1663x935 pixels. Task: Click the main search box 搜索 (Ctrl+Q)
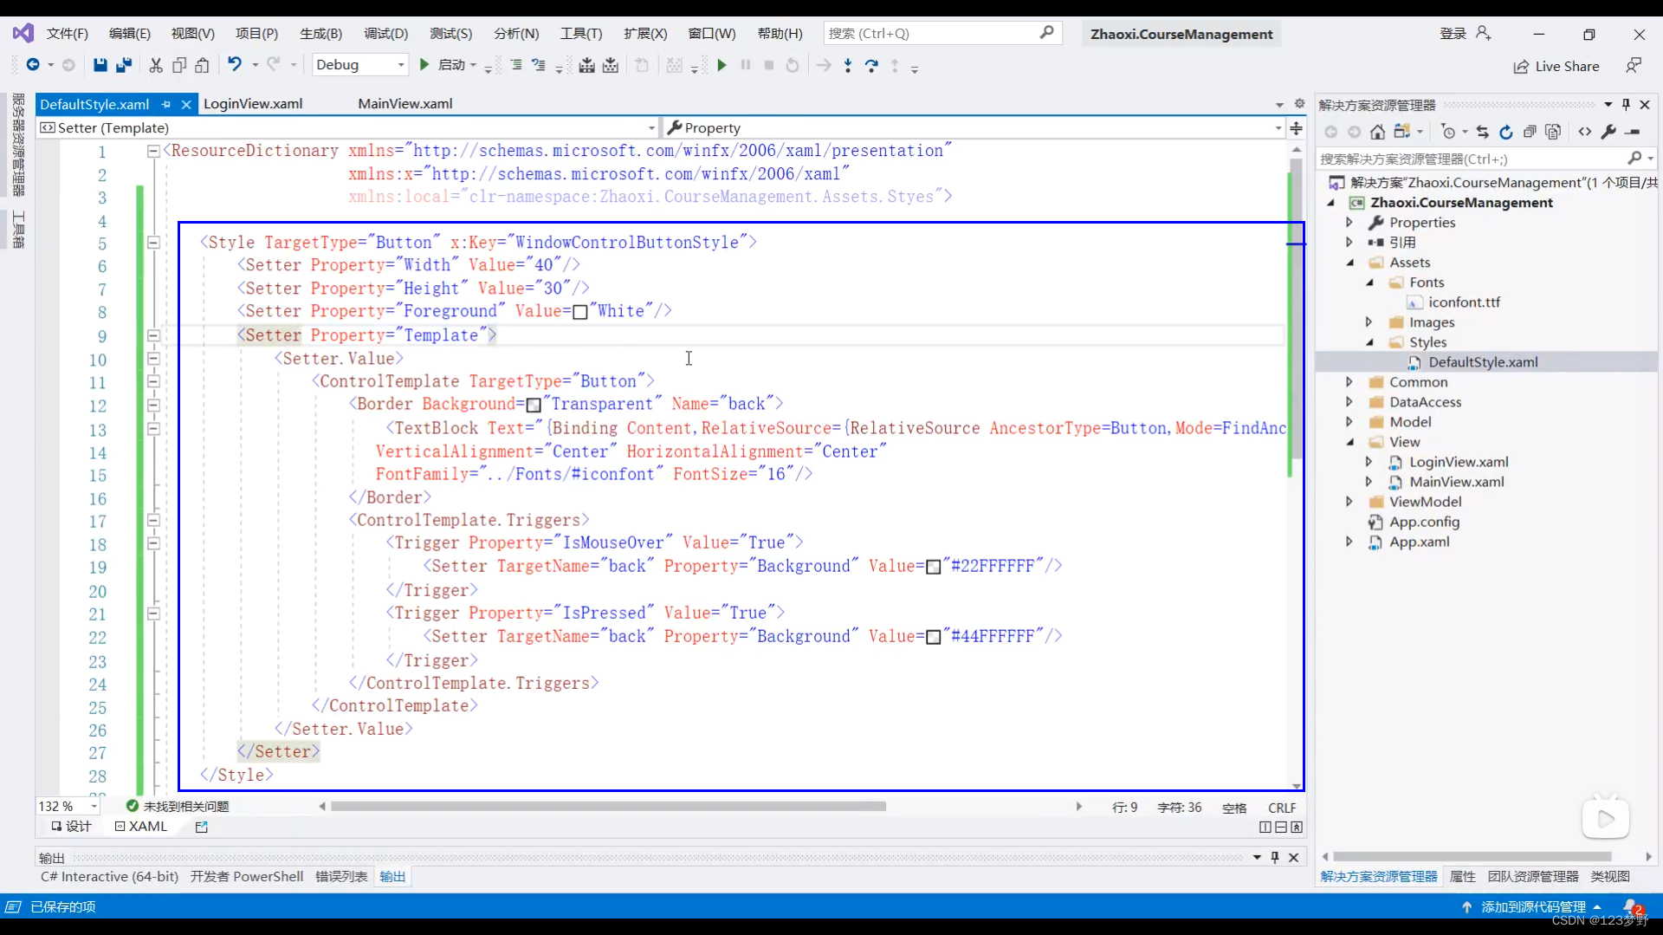click(x=942, y=33)
